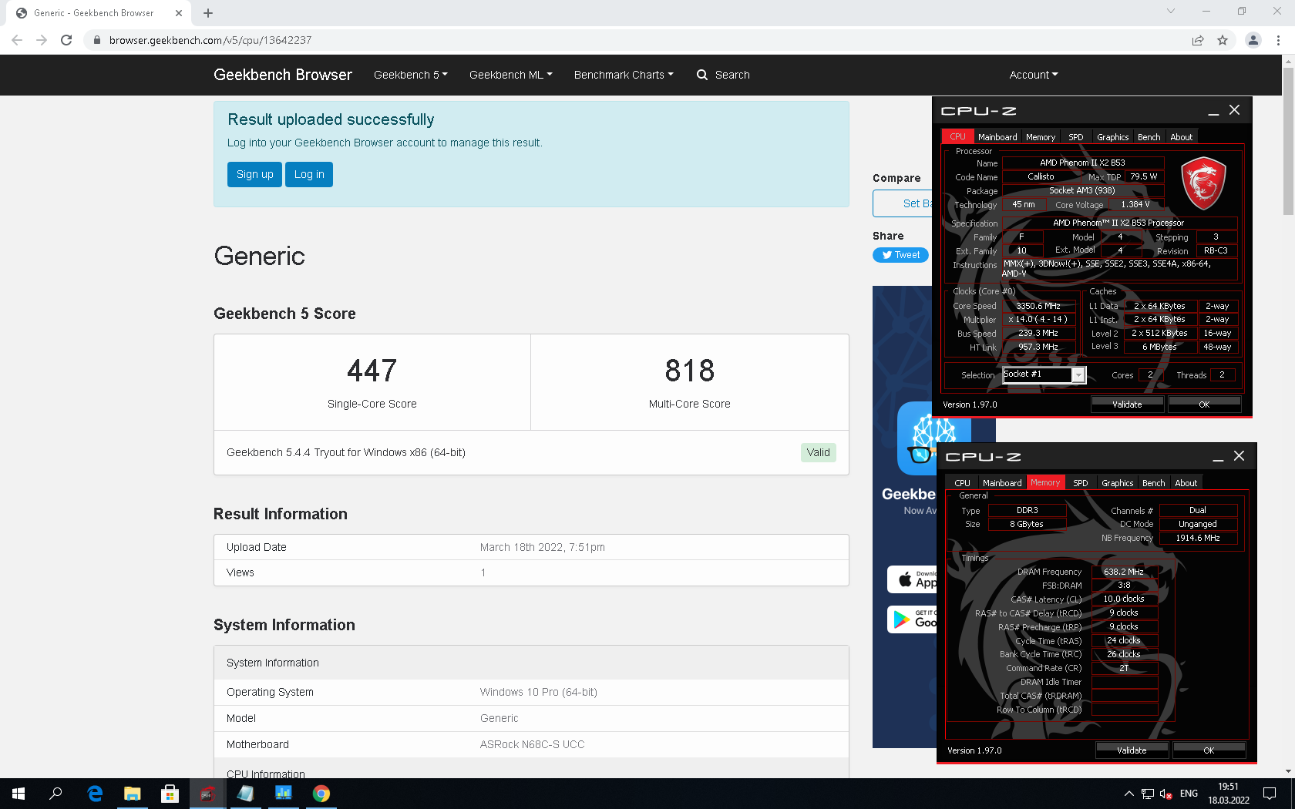The width and height of the screenshot is (1295, 809).
Task: Go to Geekbench Browser home link
Action: [x=283, y=75]
